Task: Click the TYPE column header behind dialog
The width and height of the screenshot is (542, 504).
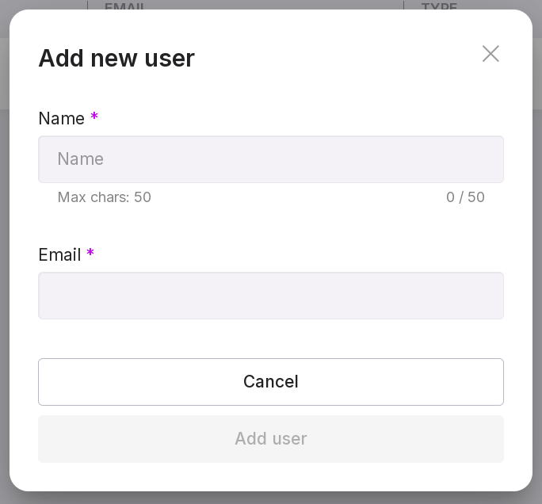Action: coord(439,6)
